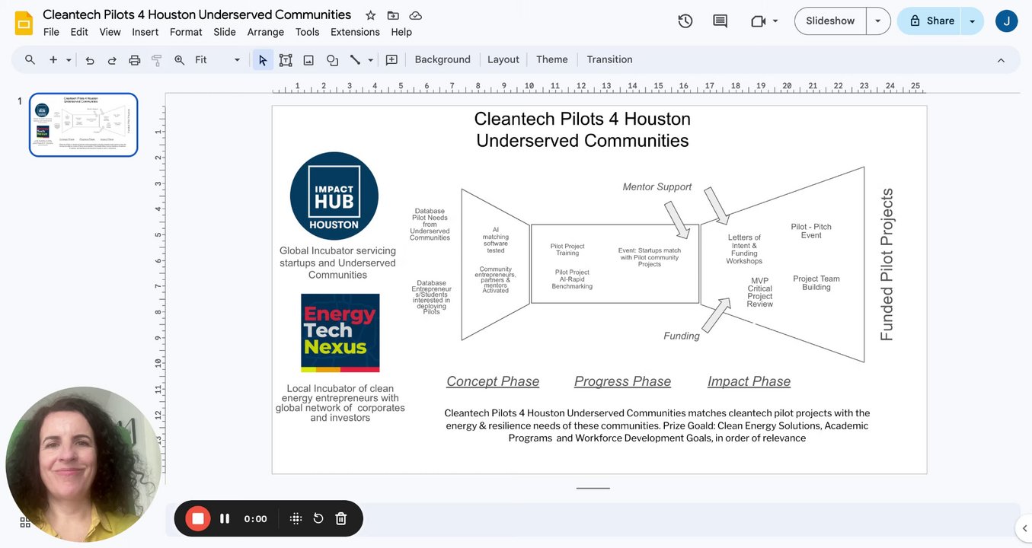Viewport: 1032px width, 548px height.
Task: Open the Help menu
Action: click(401, 32)
